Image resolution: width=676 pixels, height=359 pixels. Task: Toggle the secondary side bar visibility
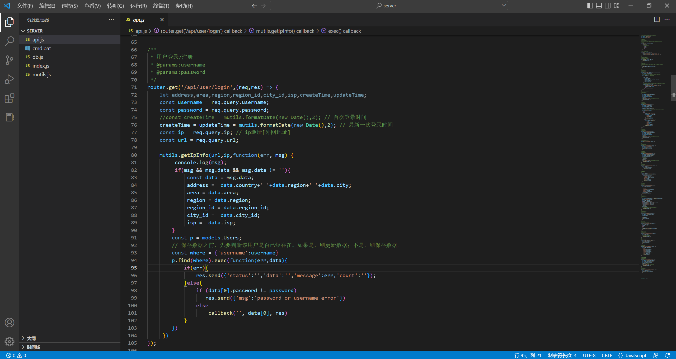pyautogui.click(x=607, y=6)
